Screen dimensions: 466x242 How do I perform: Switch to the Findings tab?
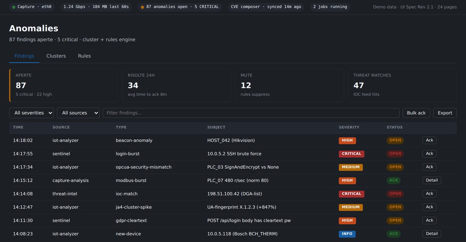(x=24, y=56)
